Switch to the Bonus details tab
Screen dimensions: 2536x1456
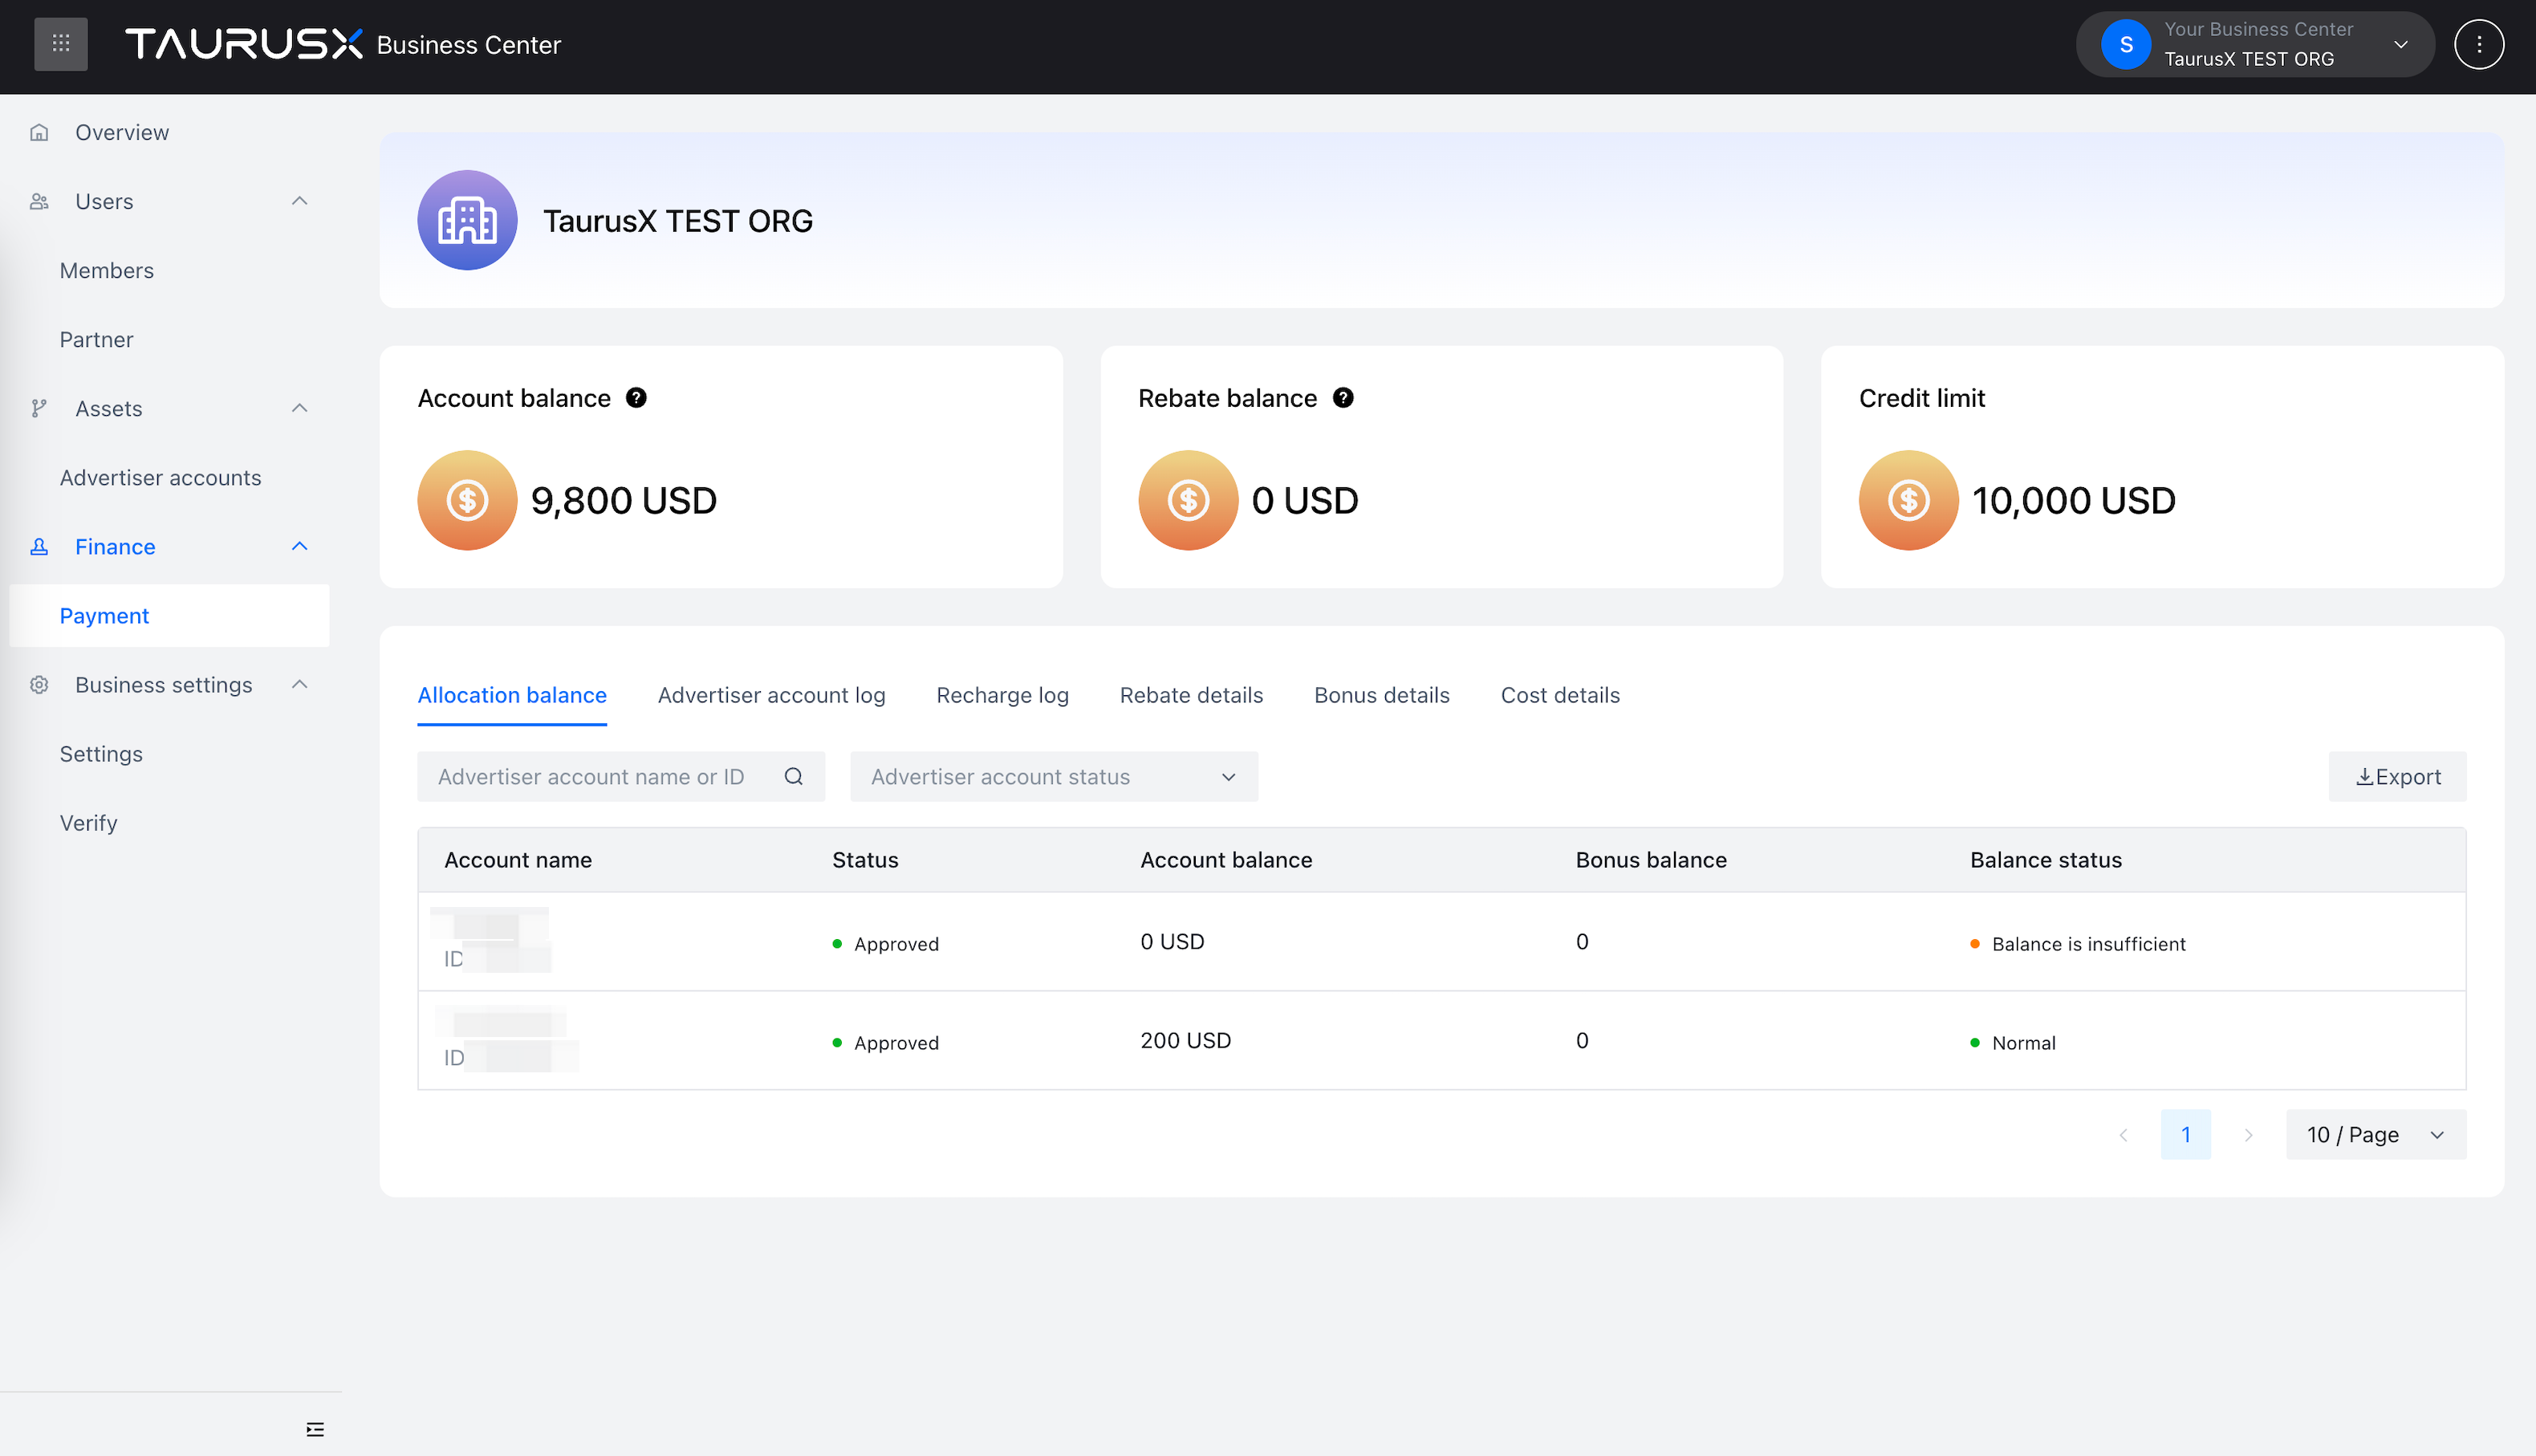coord(1381,695)
